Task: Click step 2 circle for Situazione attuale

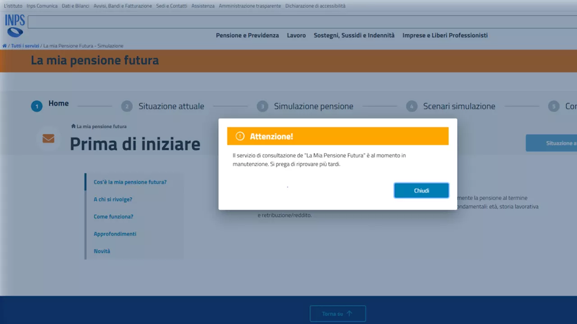Action: [127, 106]
